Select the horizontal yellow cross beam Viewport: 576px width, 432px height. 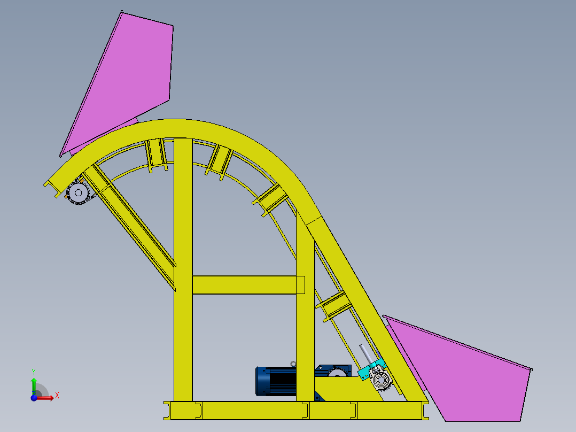pos(248,285)
